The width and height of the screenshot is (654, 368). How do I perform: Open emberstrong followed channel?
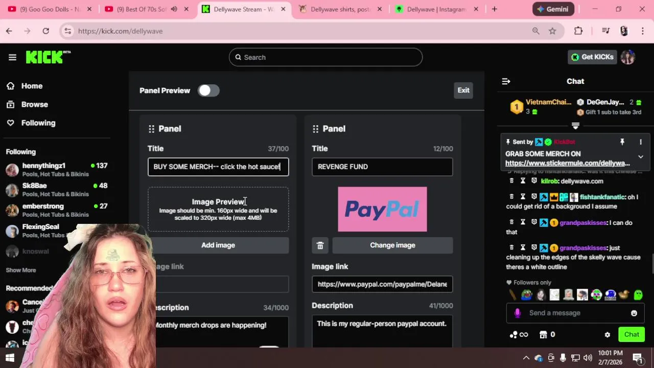point(56,210)
